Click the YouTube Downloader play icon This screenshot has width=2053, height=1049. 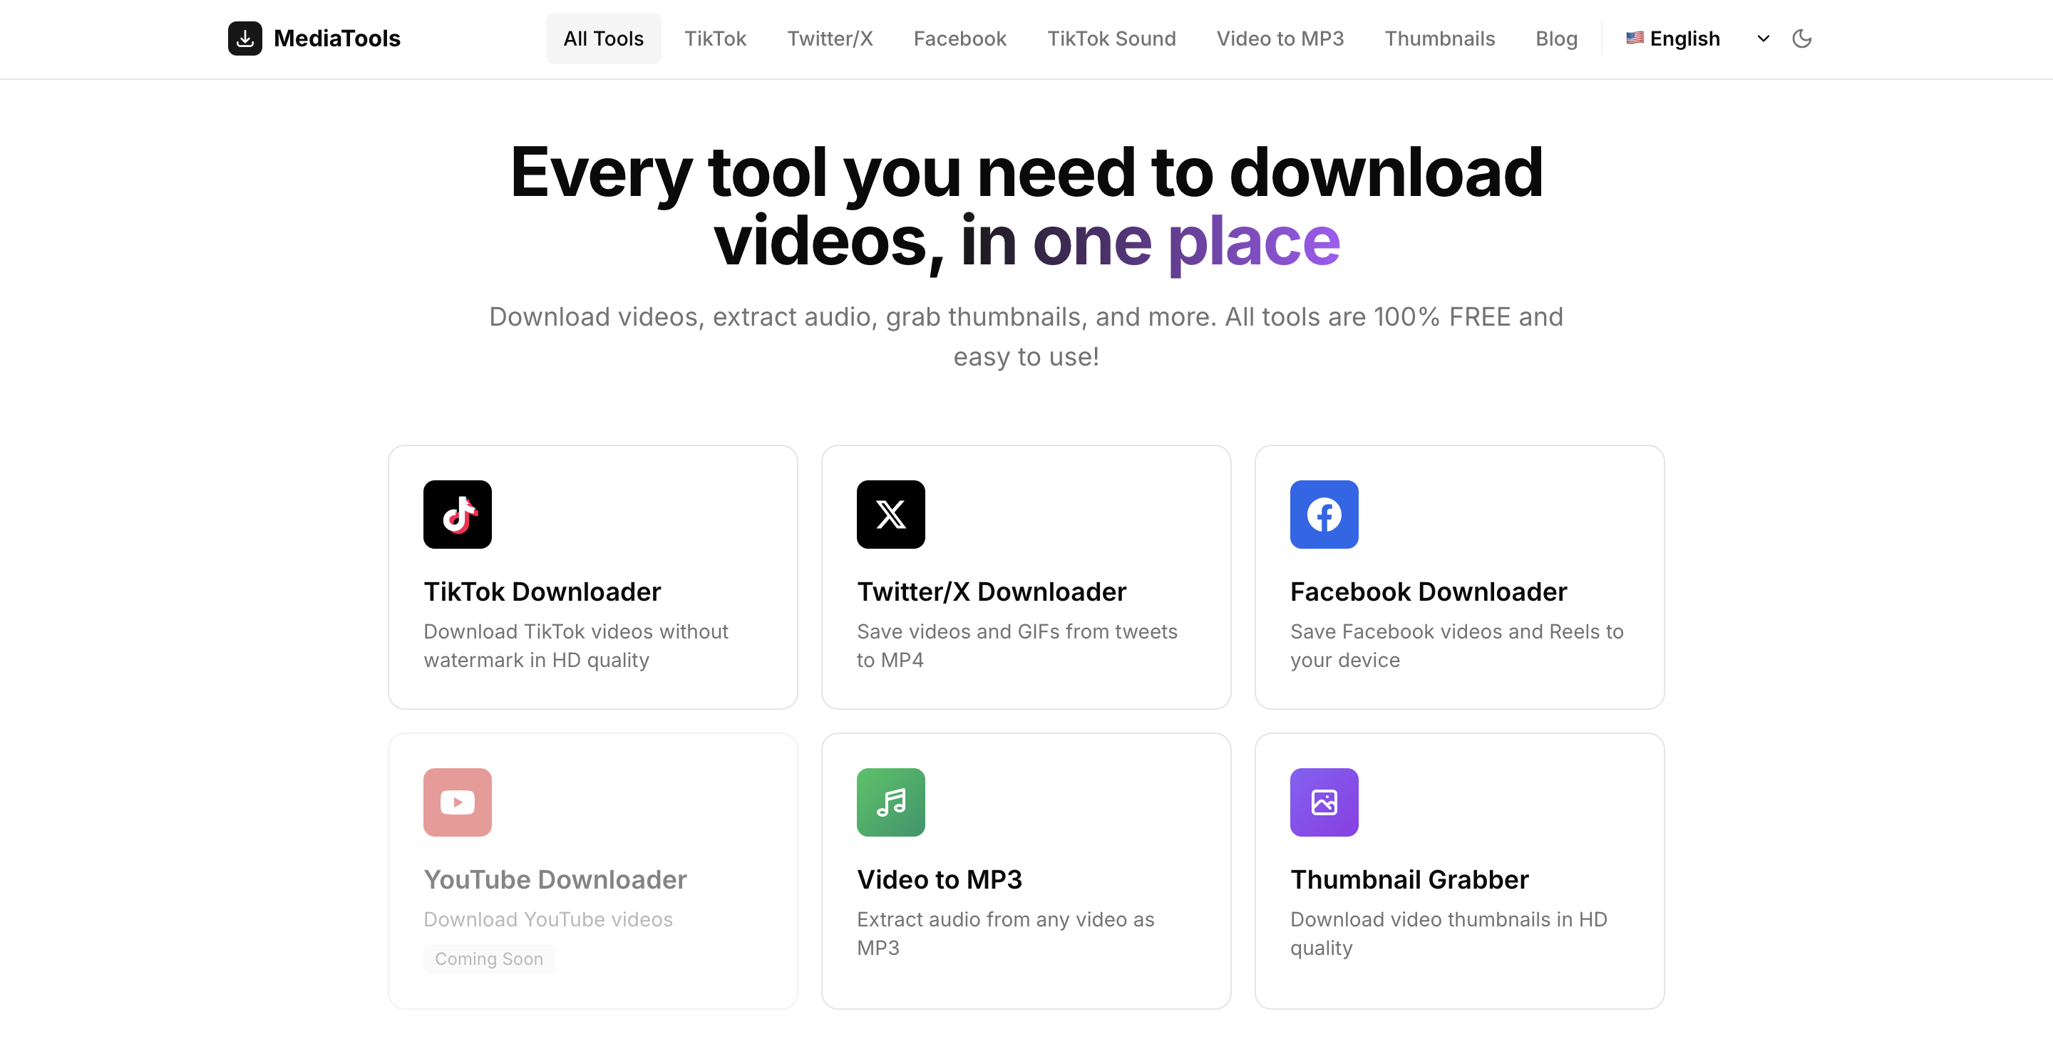(x=457, y=802)
